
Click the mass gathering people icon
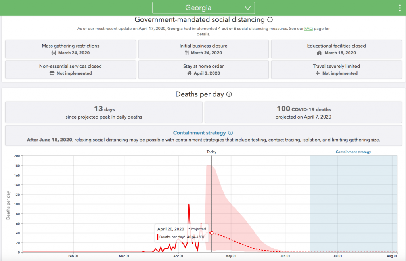[x=54, y=53]
